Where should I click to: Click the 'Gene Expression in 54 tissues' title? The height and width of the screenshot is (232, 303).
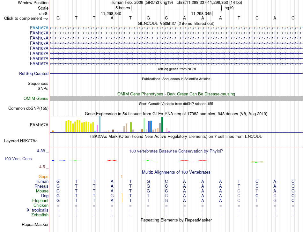coord(176,114)
